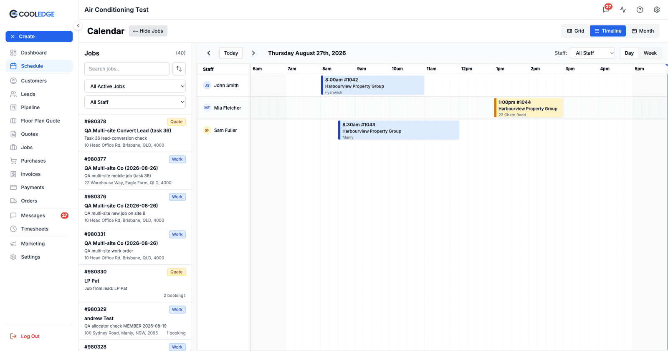Go to previous day arrow
This screenshot has width=668, height=351.
click(x=209, y=53)
